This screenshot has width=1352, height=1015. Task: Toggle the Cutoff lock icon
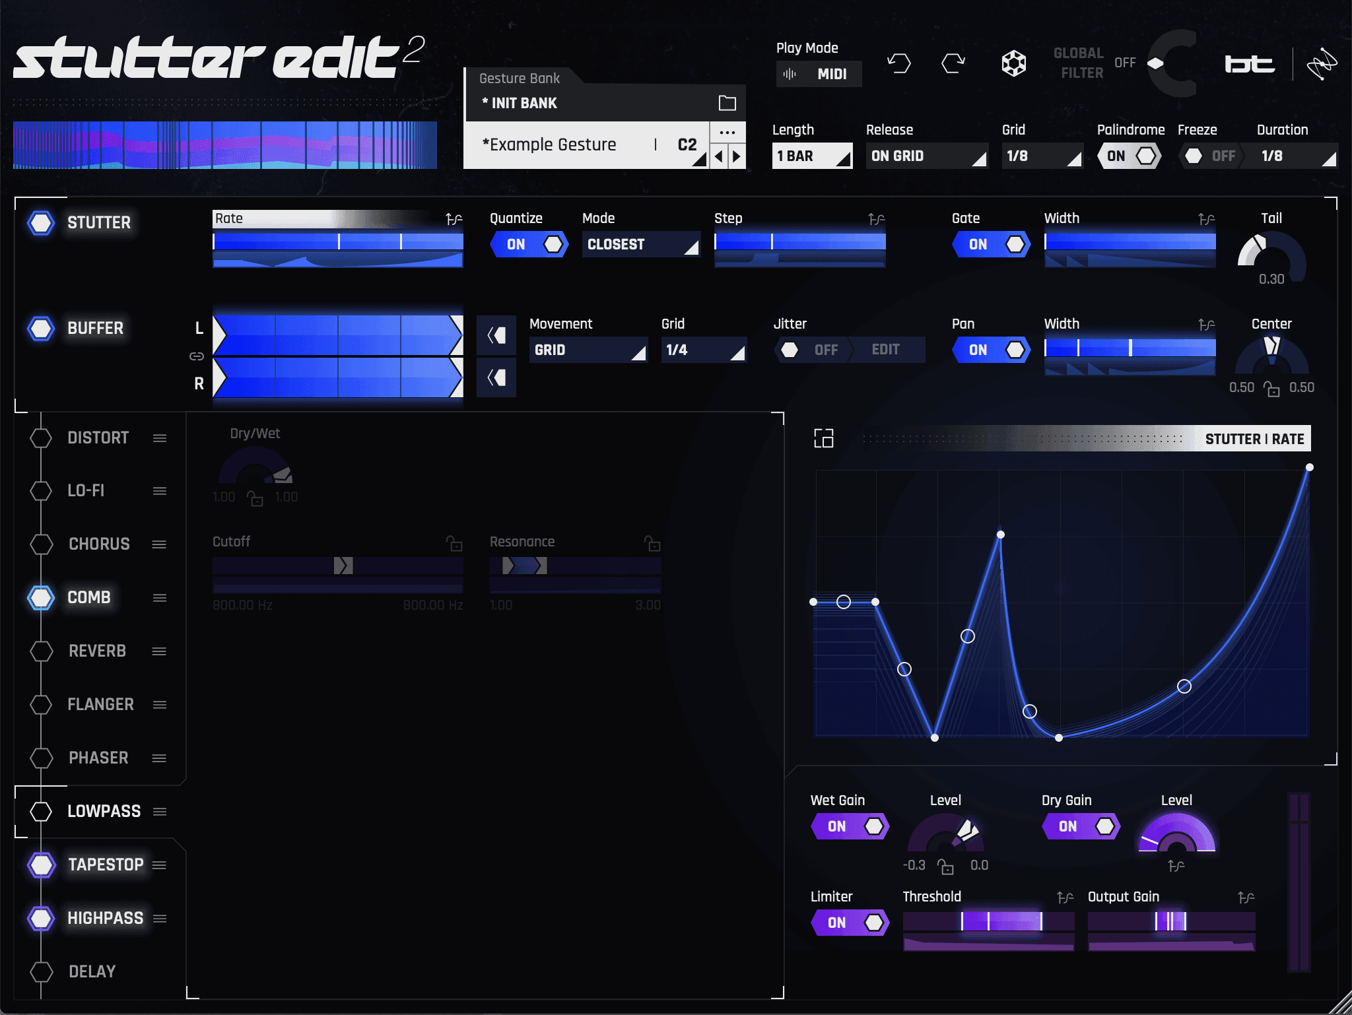(454, 543)
